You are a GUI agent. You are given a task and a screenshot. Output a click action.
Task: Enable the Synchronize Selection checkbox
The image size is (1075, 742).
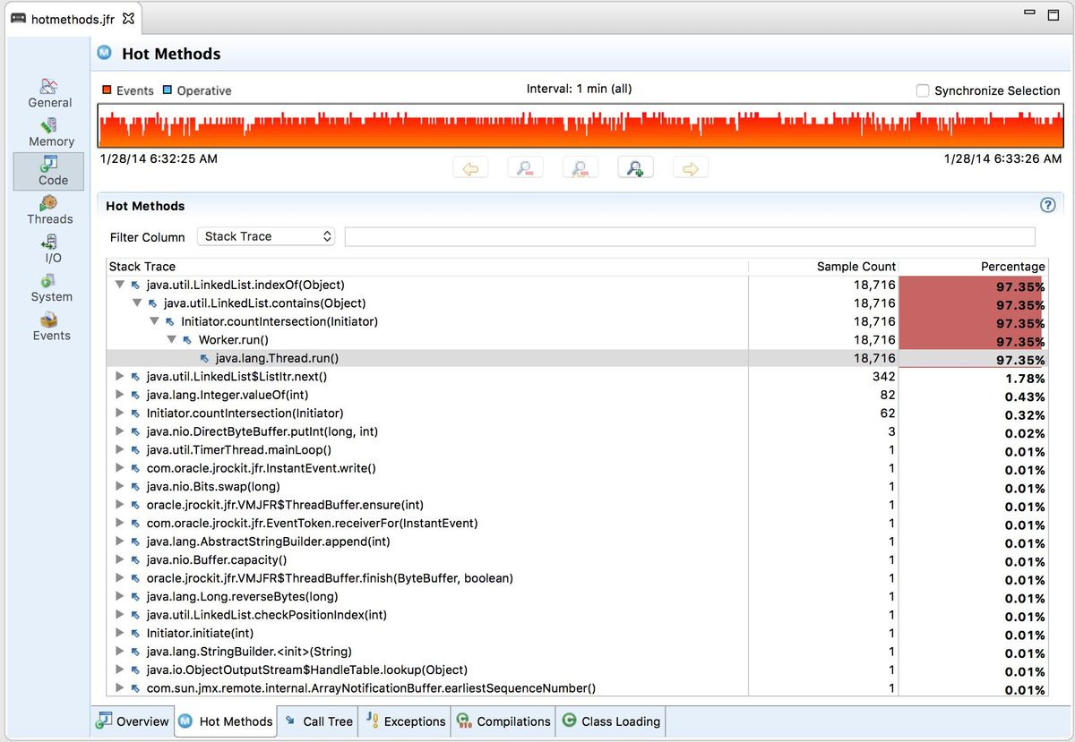pos(923,90)
